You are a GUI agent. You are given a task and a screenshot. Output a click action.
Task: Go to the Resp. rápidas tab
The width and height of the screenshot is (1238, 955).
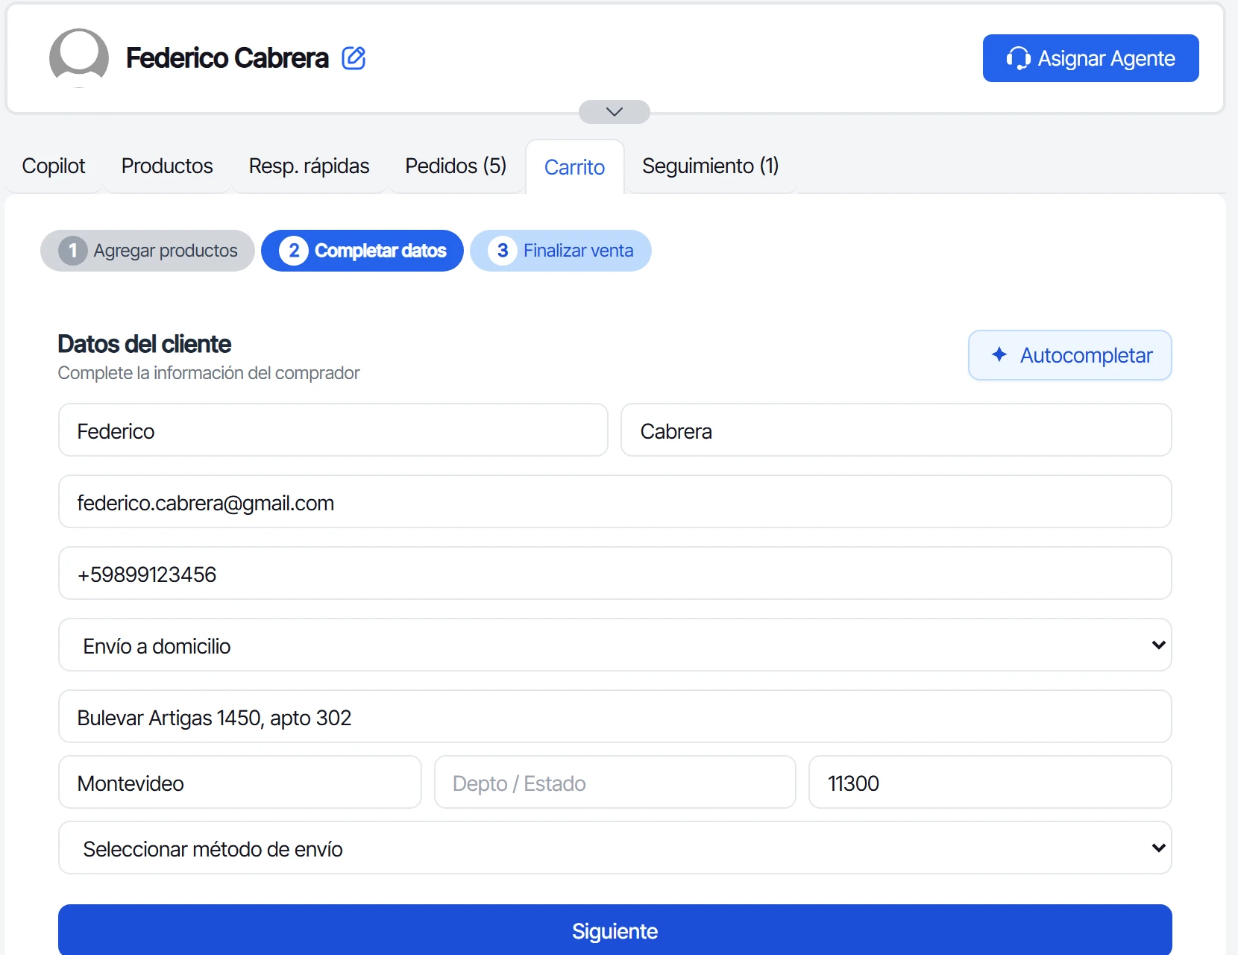309,166
